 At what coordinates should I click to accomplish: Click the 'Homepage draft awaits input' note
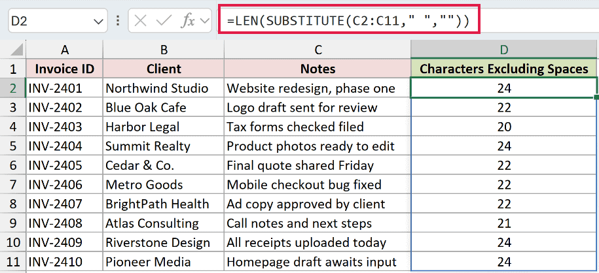click(x=318, y=262)
